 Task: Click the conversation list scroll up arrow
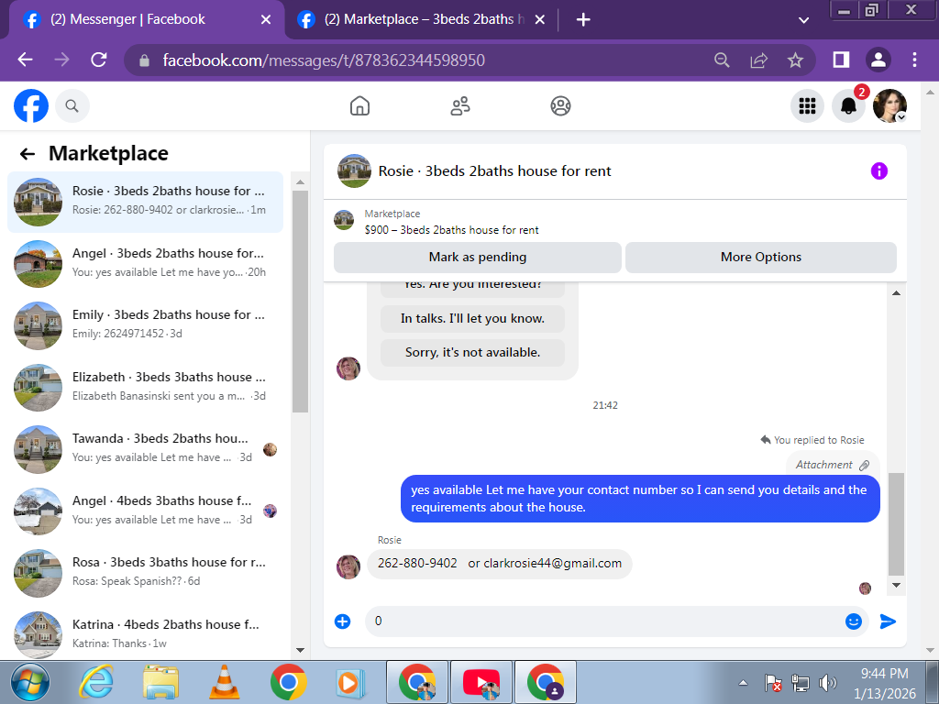301,182
